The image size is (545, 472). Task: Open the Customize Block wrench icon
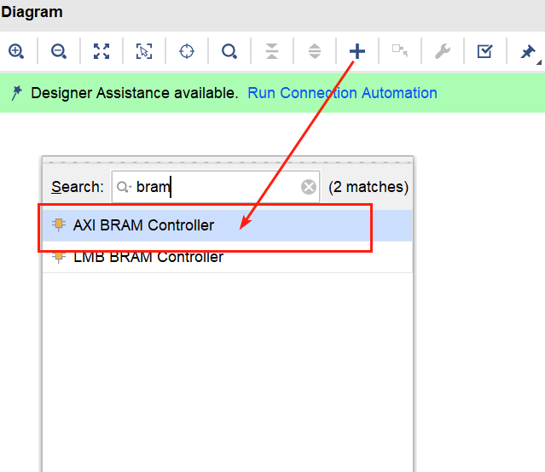coord(443,51)
